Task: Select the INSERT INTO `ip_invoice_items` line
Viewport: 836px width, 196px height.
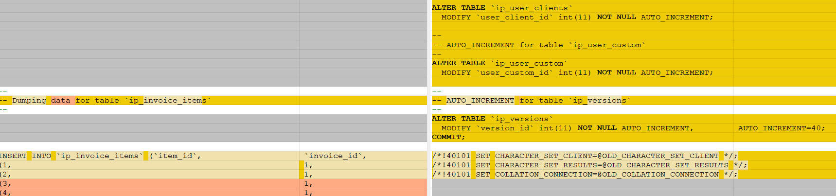Action: click(101, 156)
